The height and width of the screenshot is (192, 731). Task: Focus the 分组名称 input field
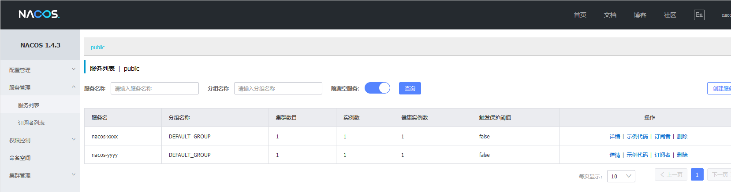pyautogui.click(x=278, y=88)
